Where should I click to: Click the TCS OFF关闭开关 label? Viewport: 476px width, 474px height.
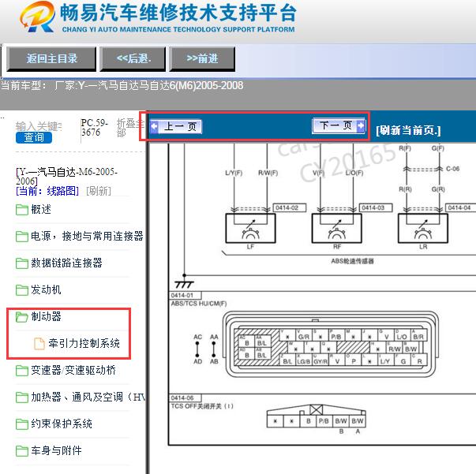pyautogui.click(x=202, y=406)
